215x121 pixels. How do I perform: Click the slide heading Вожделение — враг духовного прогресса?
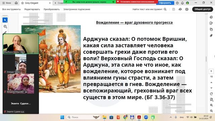134,23
